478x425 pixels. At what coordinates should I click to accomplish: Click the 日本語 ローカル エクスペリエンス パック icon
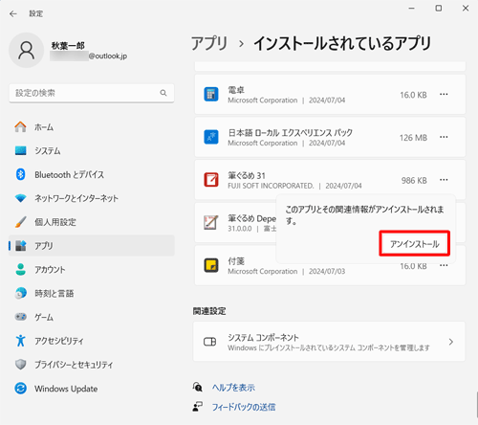pyautogui.click(x=211, y=137)
